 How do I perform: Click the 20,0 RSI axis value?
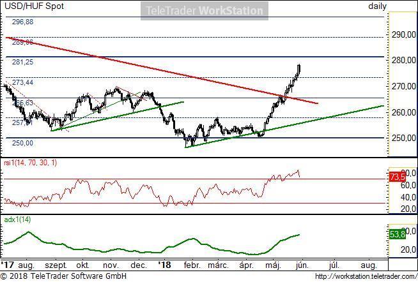(408, 209)
